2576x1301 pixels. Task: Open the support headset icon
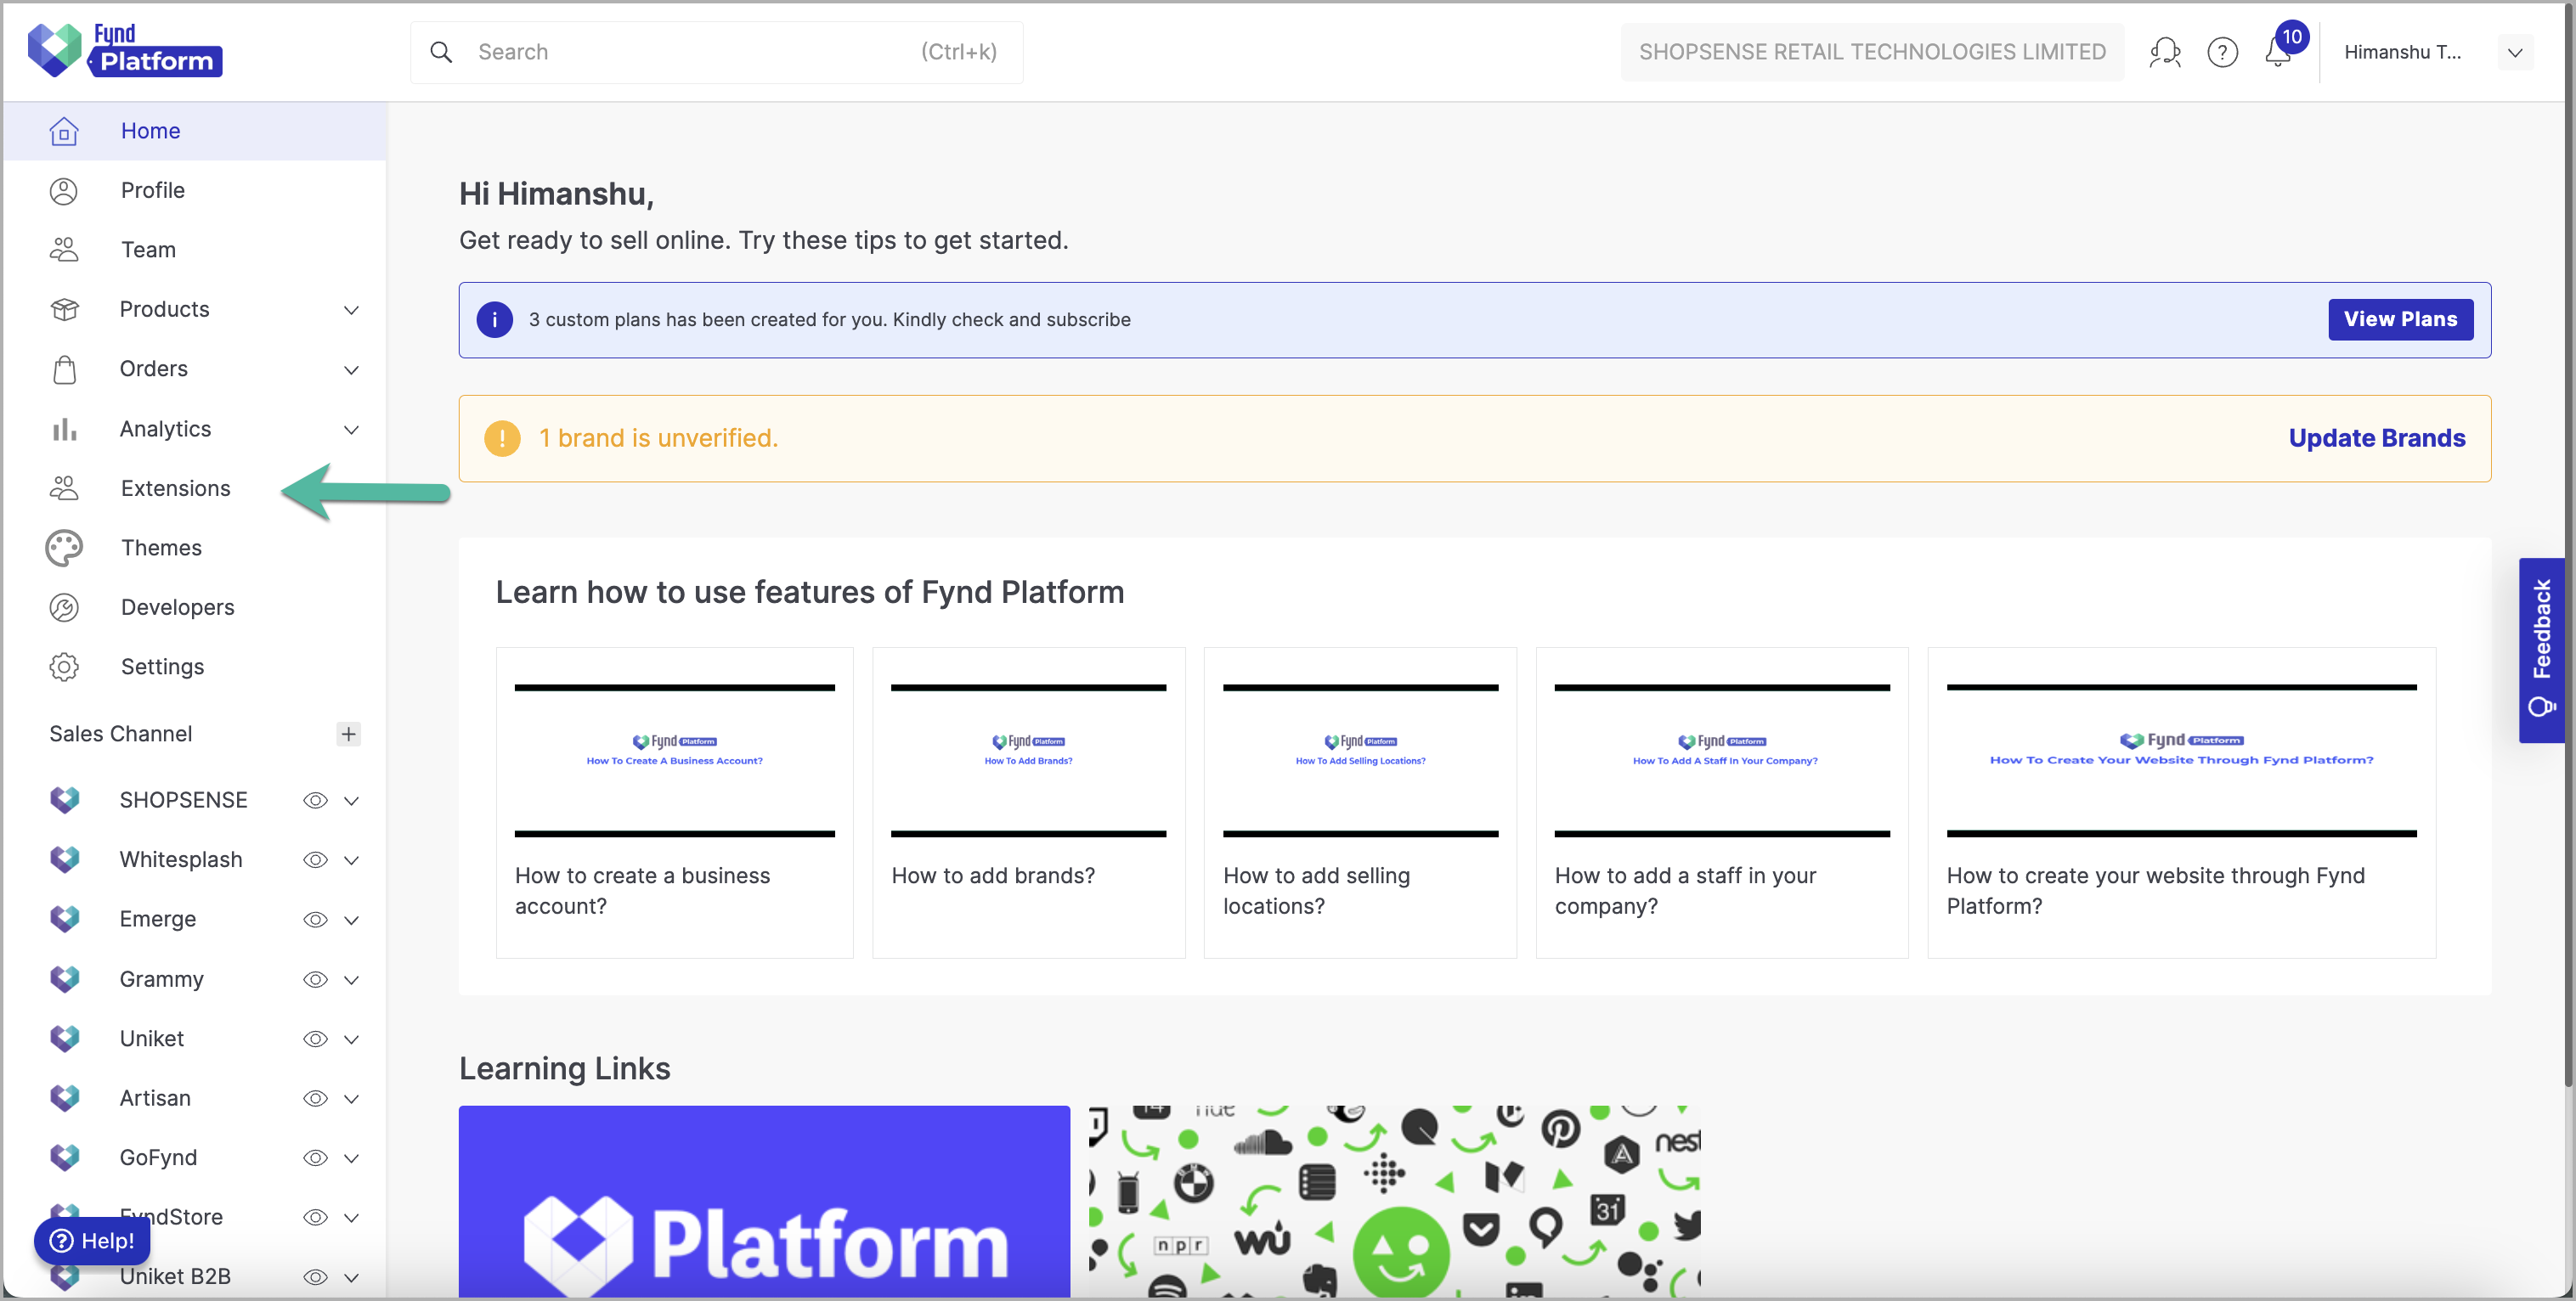click(x=2165, y=52)
